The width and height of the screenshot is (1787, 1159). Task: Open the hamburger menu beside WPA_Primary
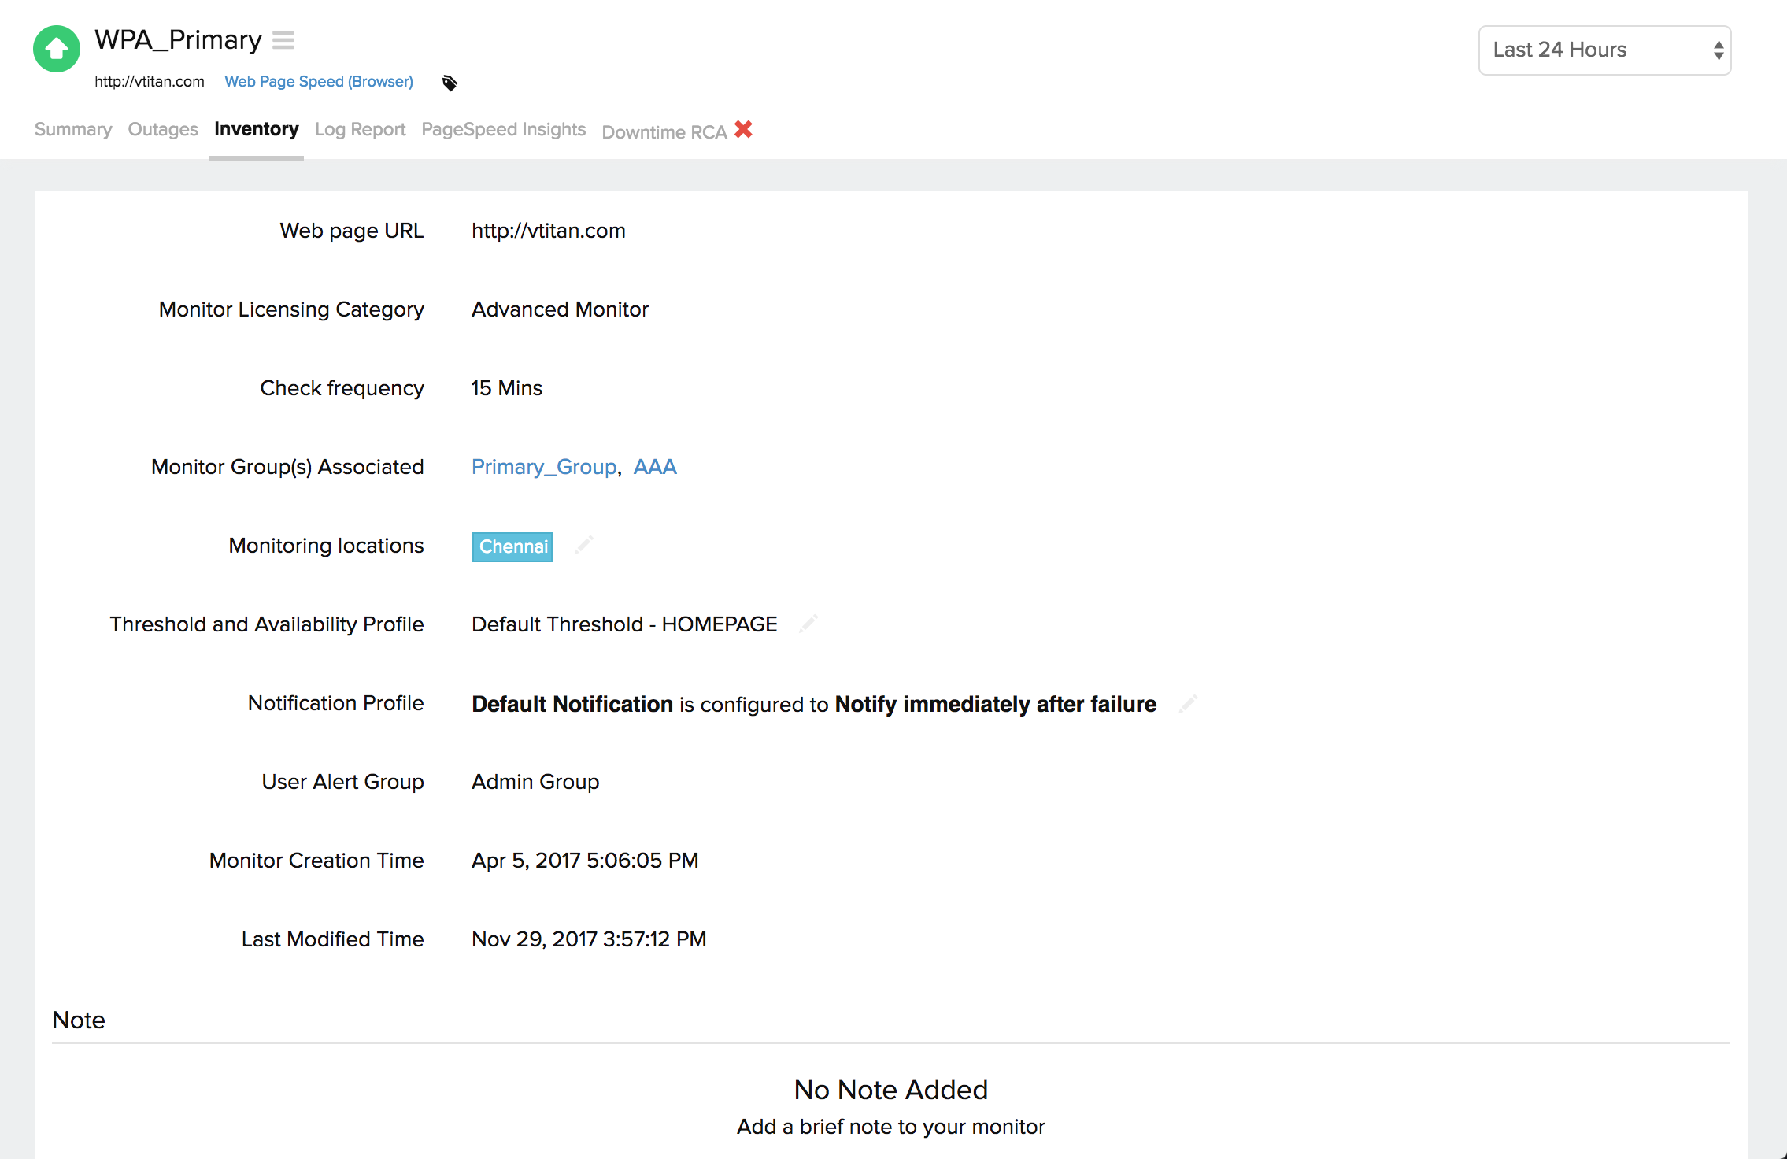tap(284, 39)
